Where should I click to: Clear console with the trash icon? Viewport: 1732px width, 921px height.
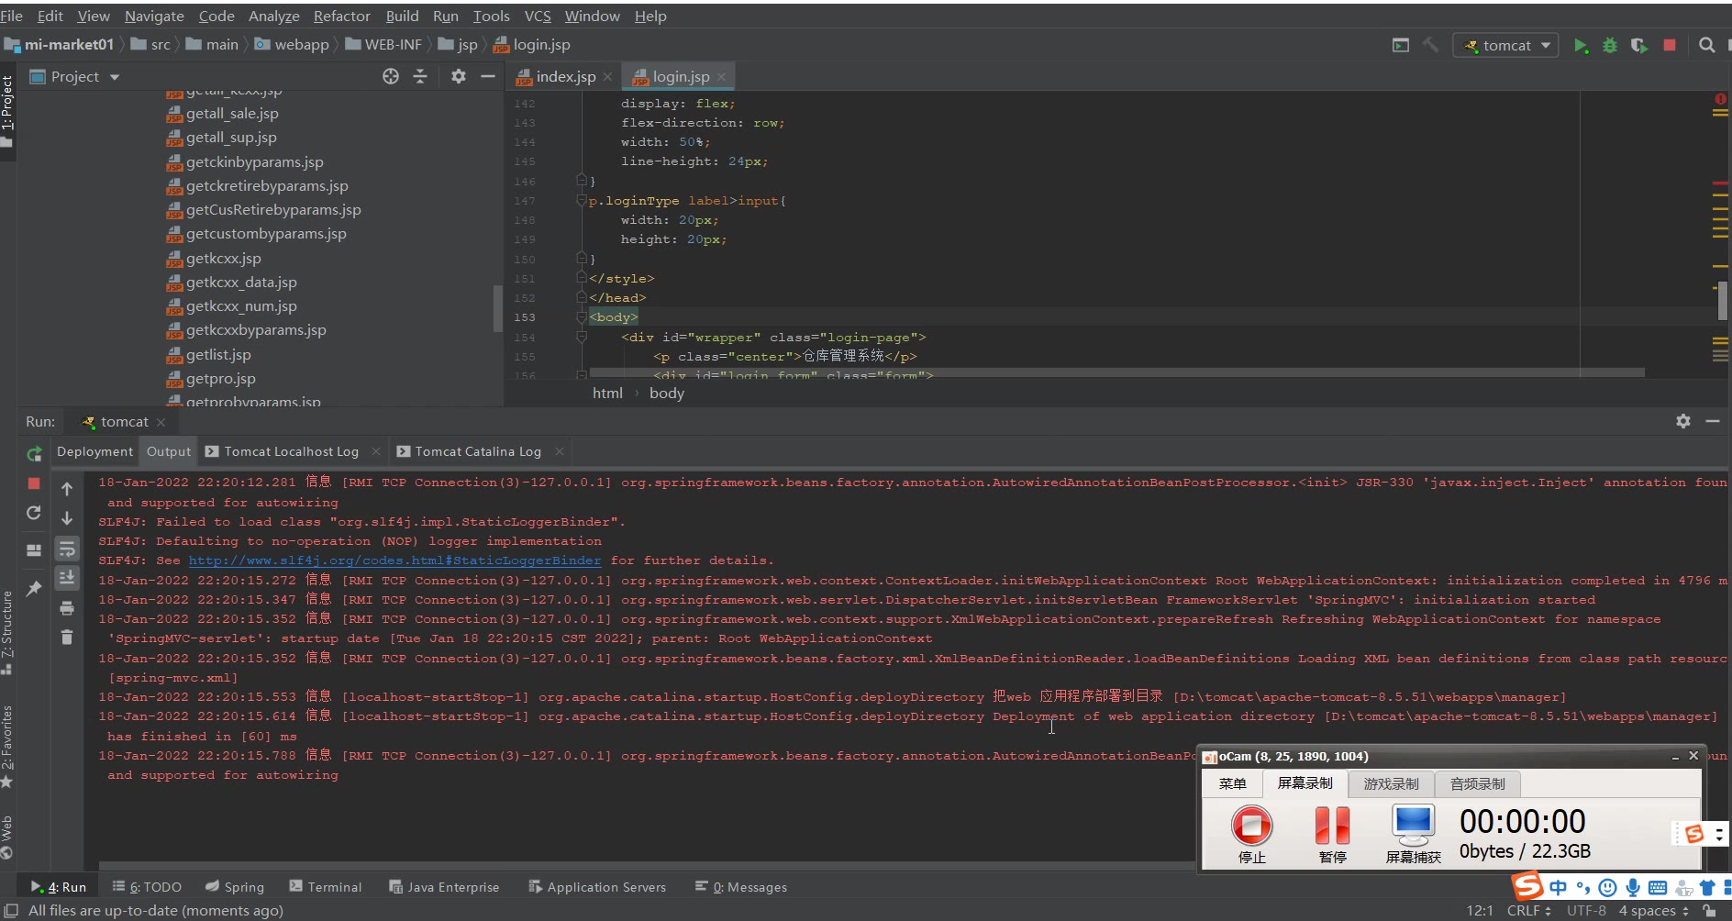pyautogui.click(x=67, y=637)
